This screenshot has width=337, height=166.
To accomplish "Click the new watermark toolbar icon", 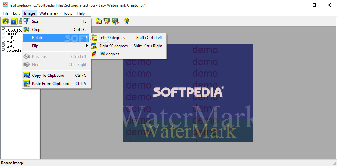I will click(99, 21).
